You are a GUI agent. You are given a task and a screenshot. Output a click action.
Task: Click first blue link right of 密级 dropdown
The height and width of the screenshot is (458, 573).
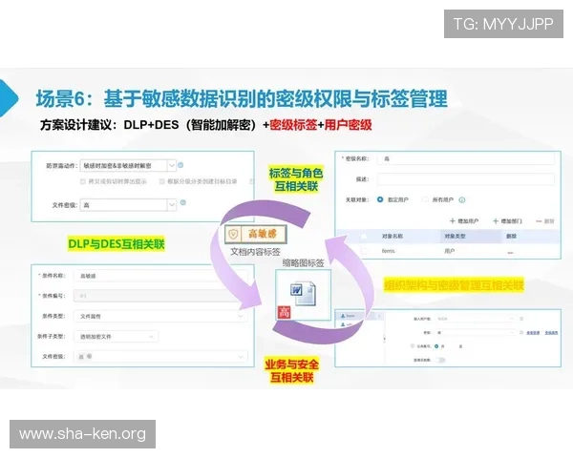(x=533, y=333)
